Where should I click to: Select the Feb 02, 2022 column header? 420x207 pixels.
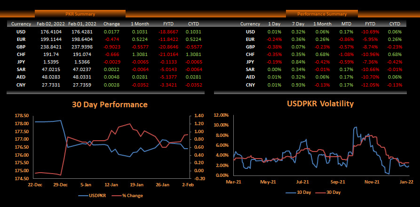51,24
